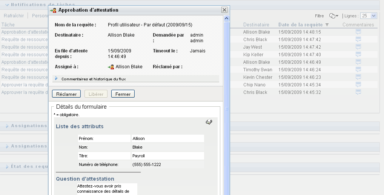
Task: Click the Titre value Payroll
Action: [x=138, y=156]
